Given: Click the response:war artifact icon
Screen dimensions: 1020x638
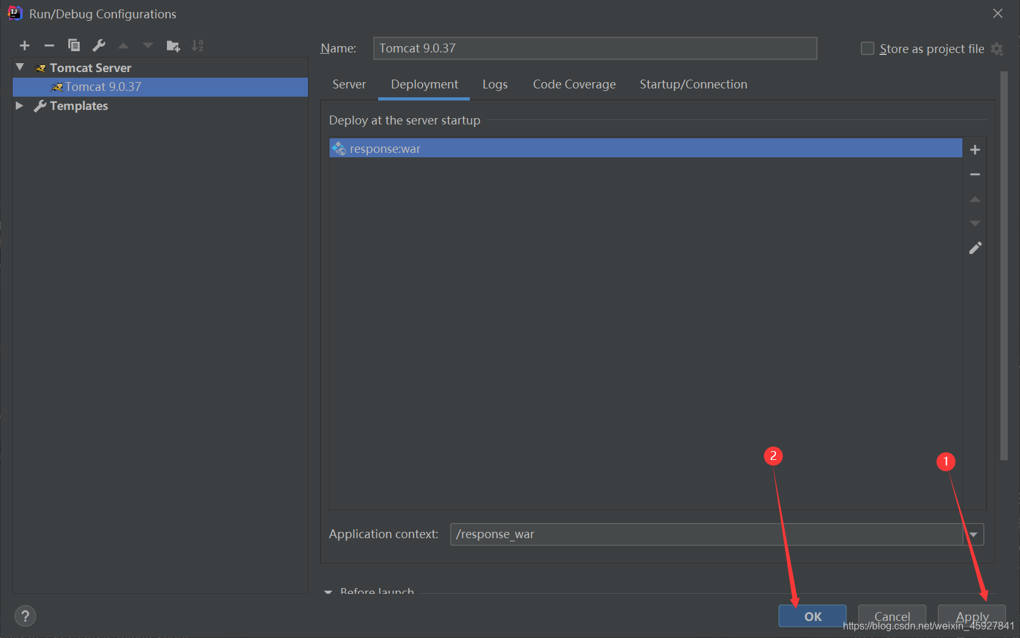Looking at the screenshot, I should [x=339, y=148].
